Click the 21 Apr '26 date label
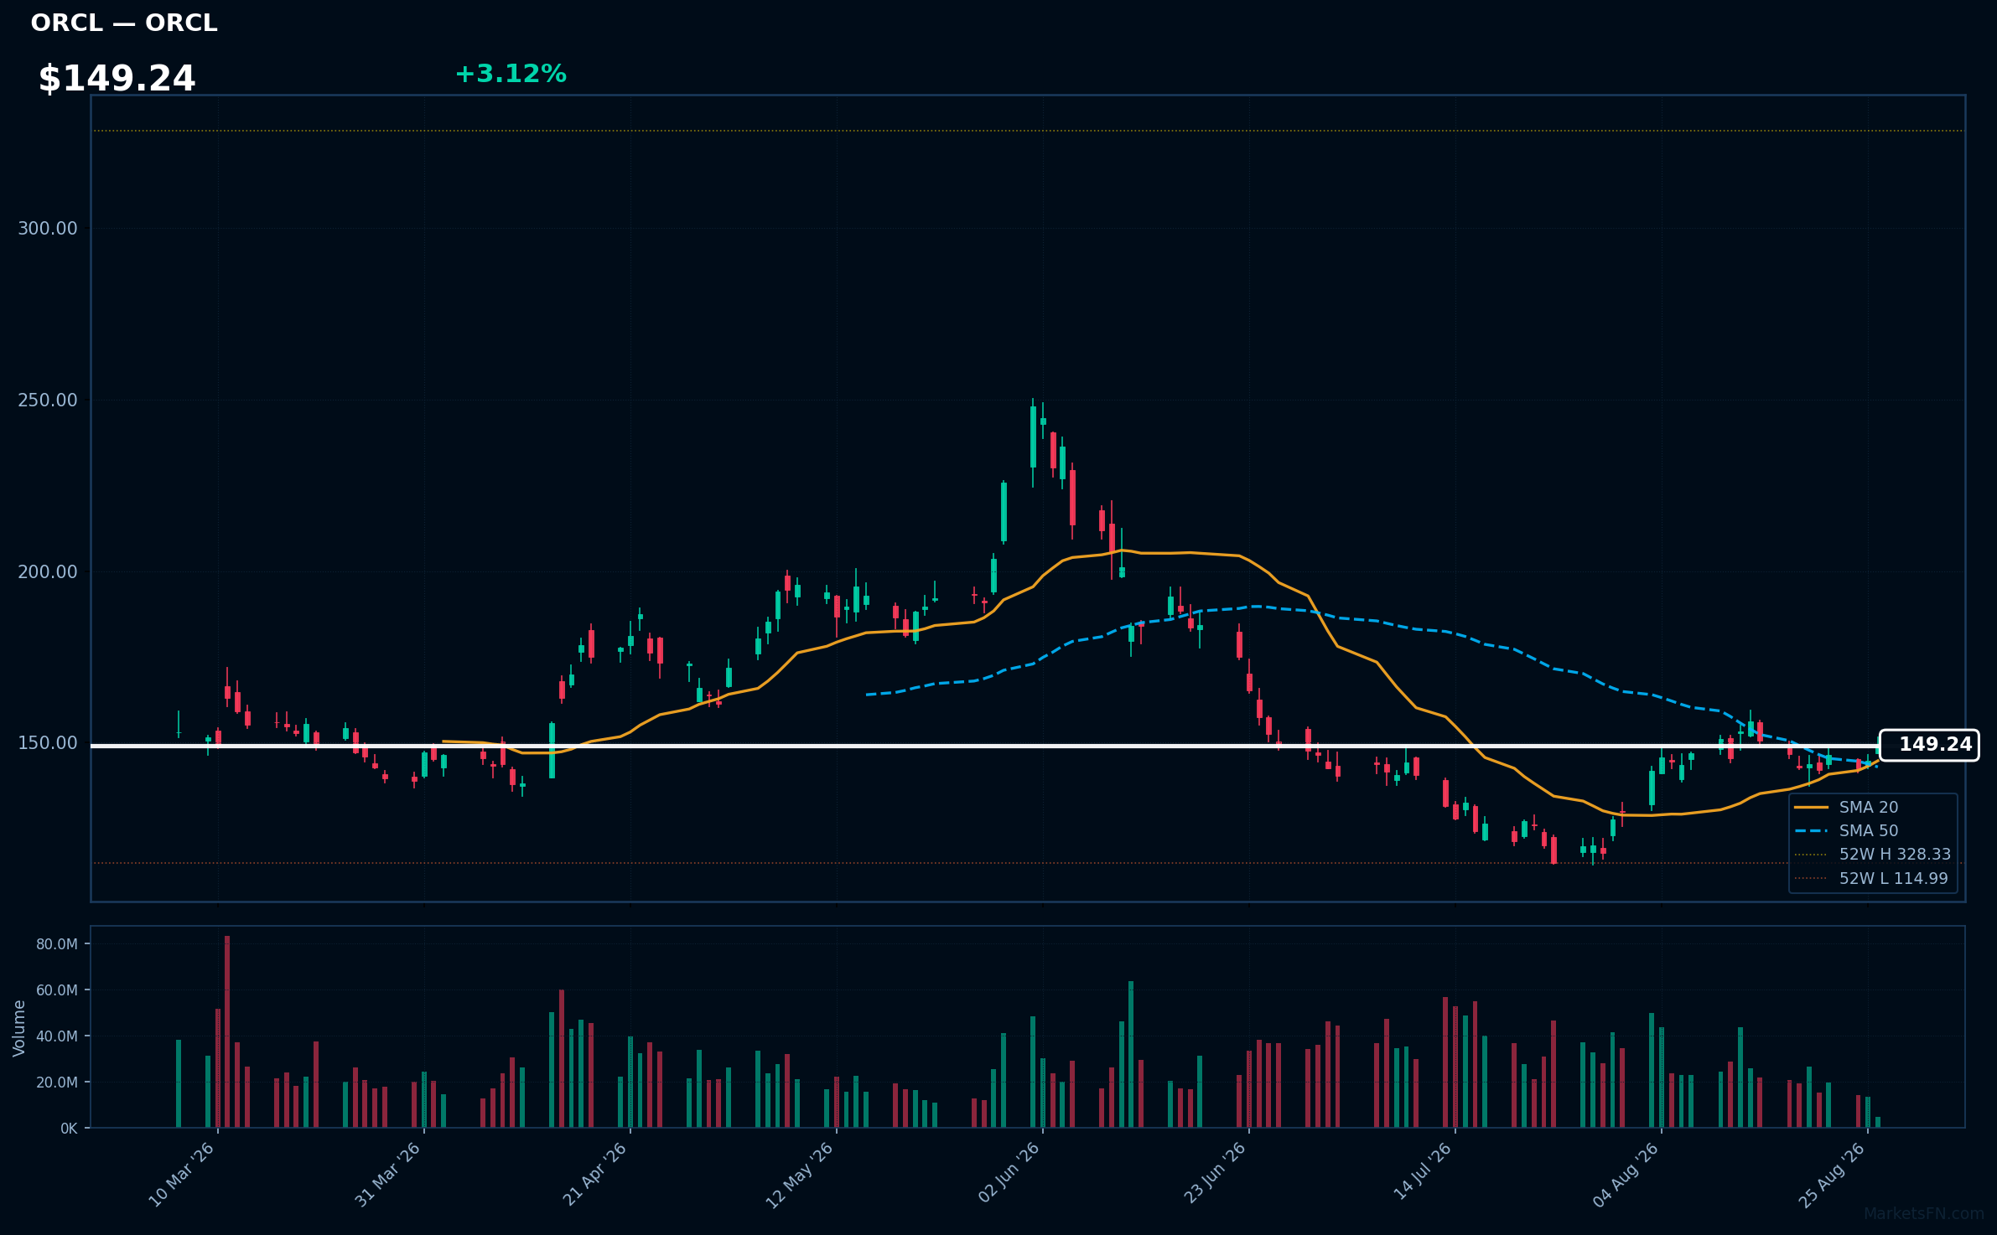 pyautogui.click(x=594, y=1175)
